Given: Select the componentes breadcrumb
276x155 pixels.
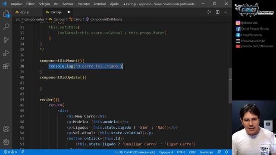Looking at the screenshot, I should (x=34, y=19).
